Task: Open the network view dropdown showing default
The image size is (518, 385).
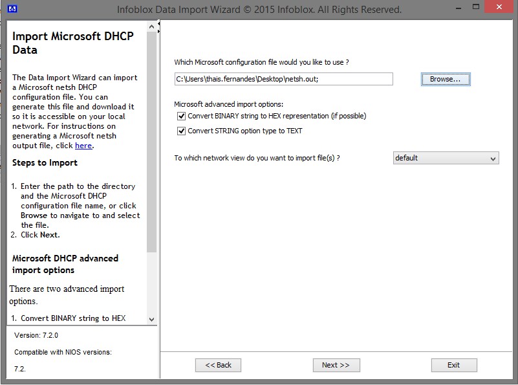Action: click(446, 159)
